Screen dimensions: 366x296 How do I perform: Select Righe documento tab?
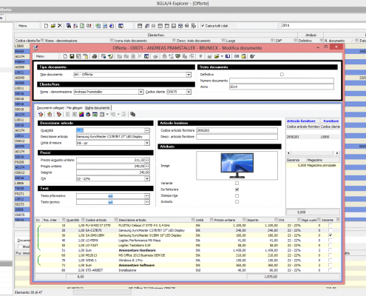pos(98,108)
